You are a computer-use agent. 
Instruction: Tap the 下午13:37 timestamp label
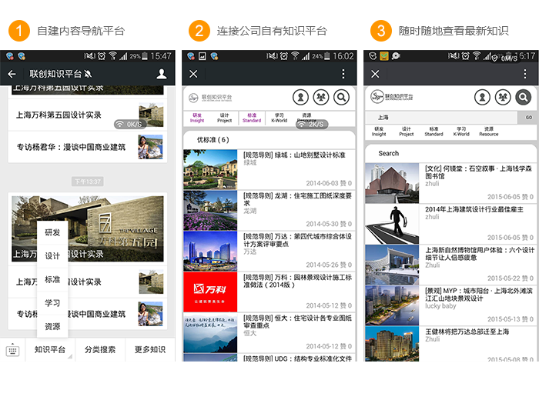pyautogui.click(x=88, y=182)
